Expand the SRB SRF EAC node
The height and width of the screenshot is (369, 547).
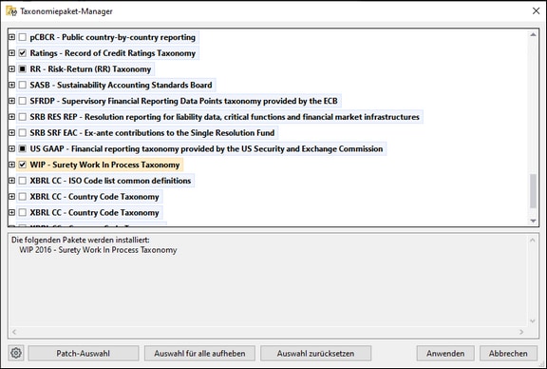[11, 133]
